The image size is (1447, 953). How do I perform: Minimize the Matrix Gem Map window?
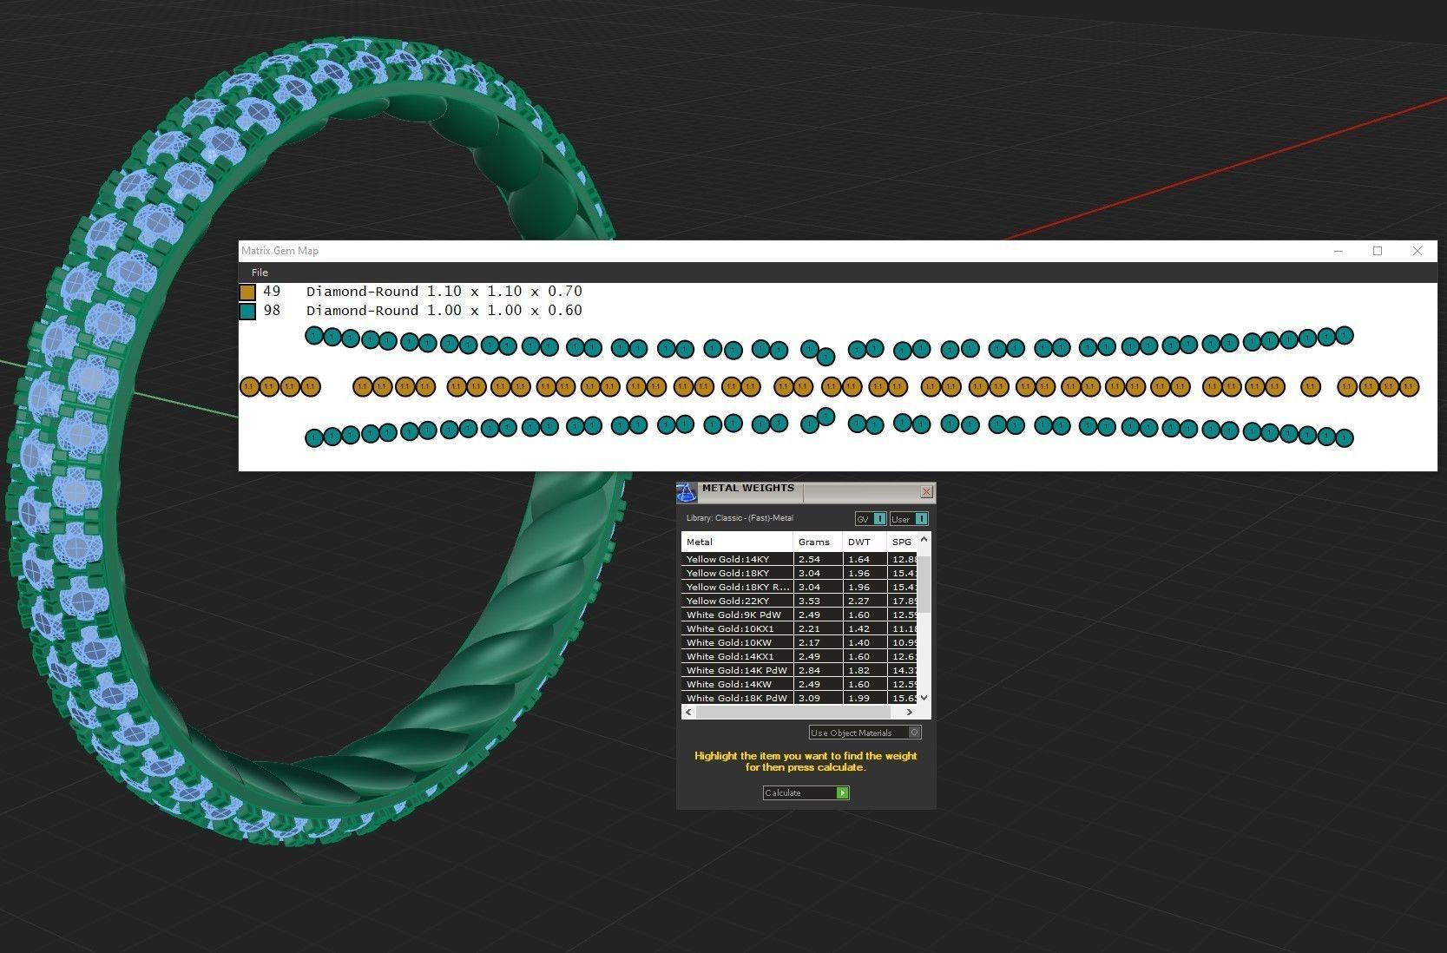[1338, 251]
